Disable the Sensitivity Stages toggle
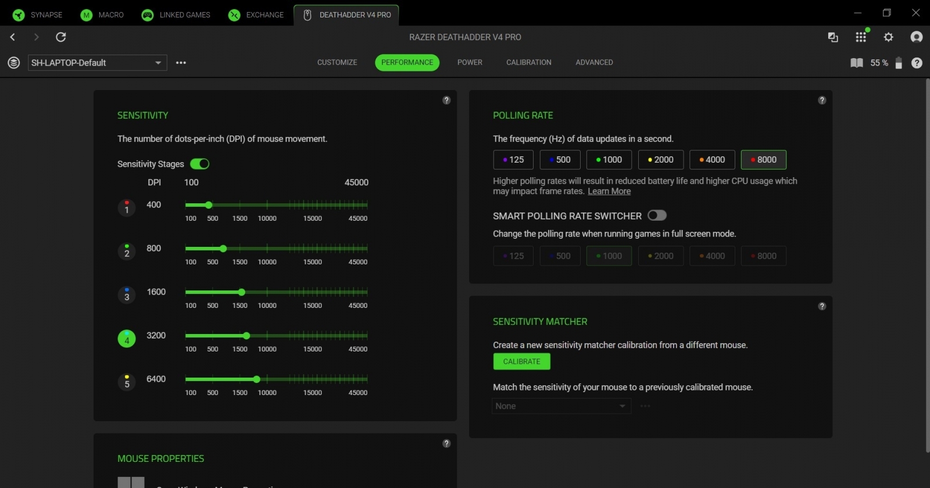Image resolution: width=930 pixels, height=488 pixels. pyautogui.click(x=199, y=164)
